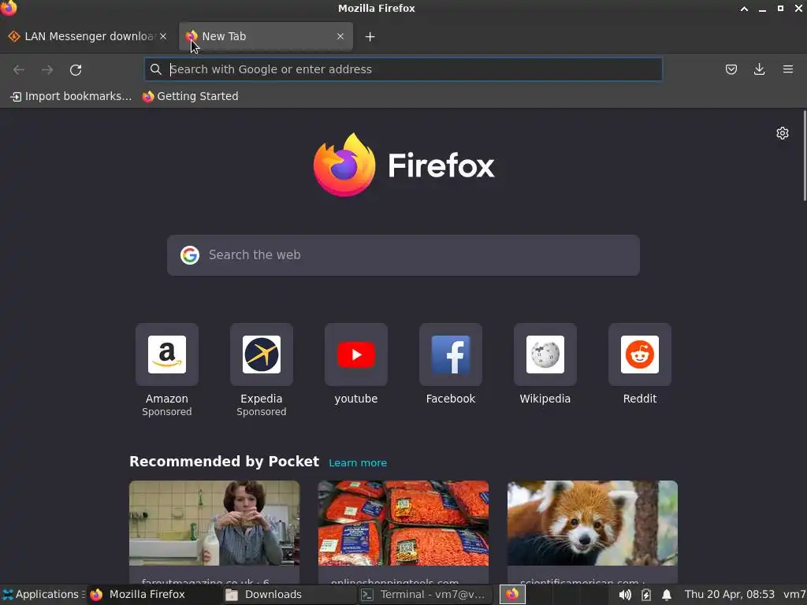Screen dimensions: 807x605
Task: Click the workspace switcher Firefox thumbnail
Action: click(512, 595)
